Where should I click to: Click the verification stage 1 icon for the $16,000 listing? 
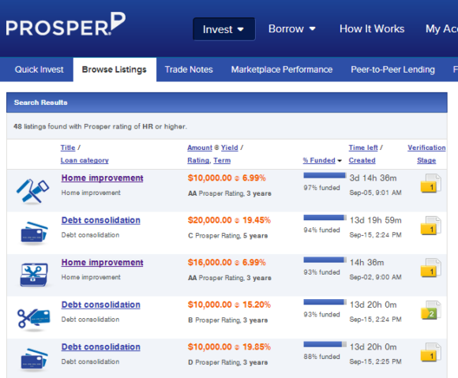point(431,268)
